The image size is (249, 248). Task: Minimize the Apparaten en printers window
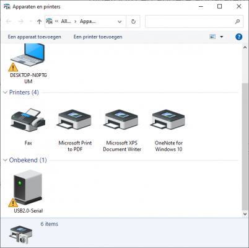point(201,7)
